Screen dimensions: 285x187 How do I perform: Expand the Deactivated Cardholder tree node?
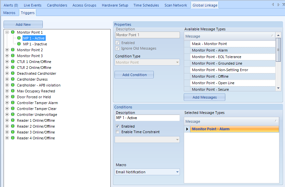coord(7,73)
